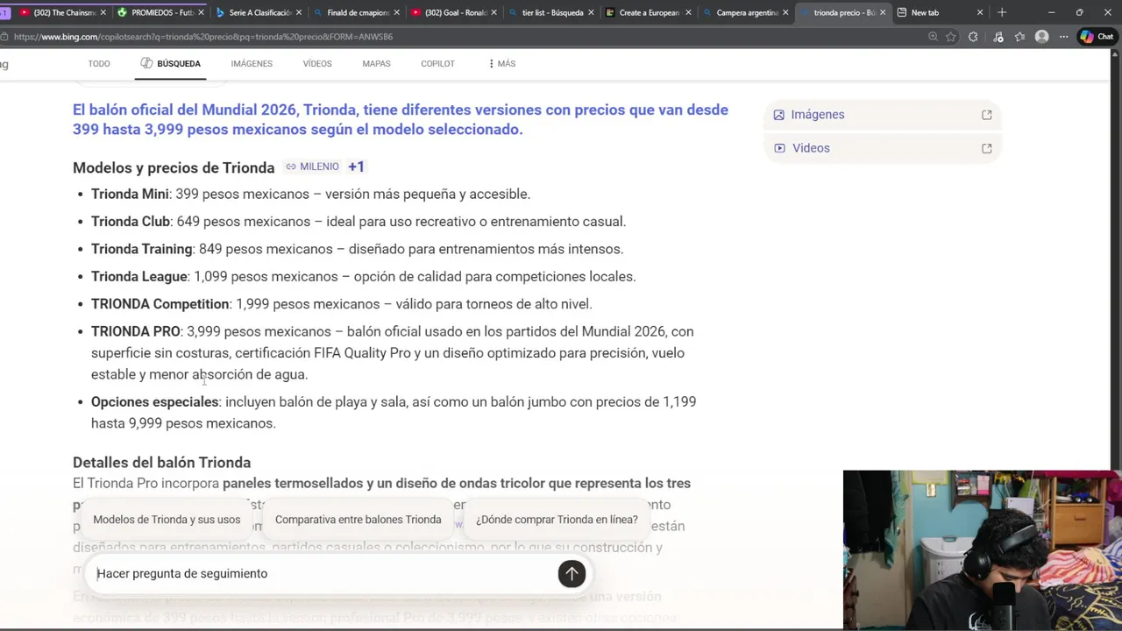Click external-link icon next to Imágenes
Image resolution: width=1122 pixels, height=631 pixels.
[986, 115]
